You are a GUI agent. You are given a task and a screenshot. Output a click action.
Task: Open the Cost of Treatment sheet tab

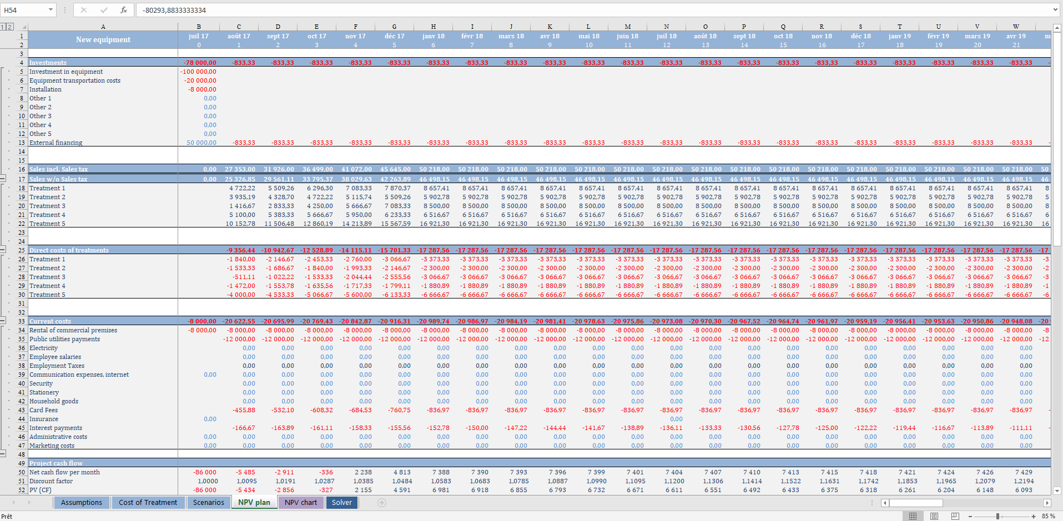[148, 503]
